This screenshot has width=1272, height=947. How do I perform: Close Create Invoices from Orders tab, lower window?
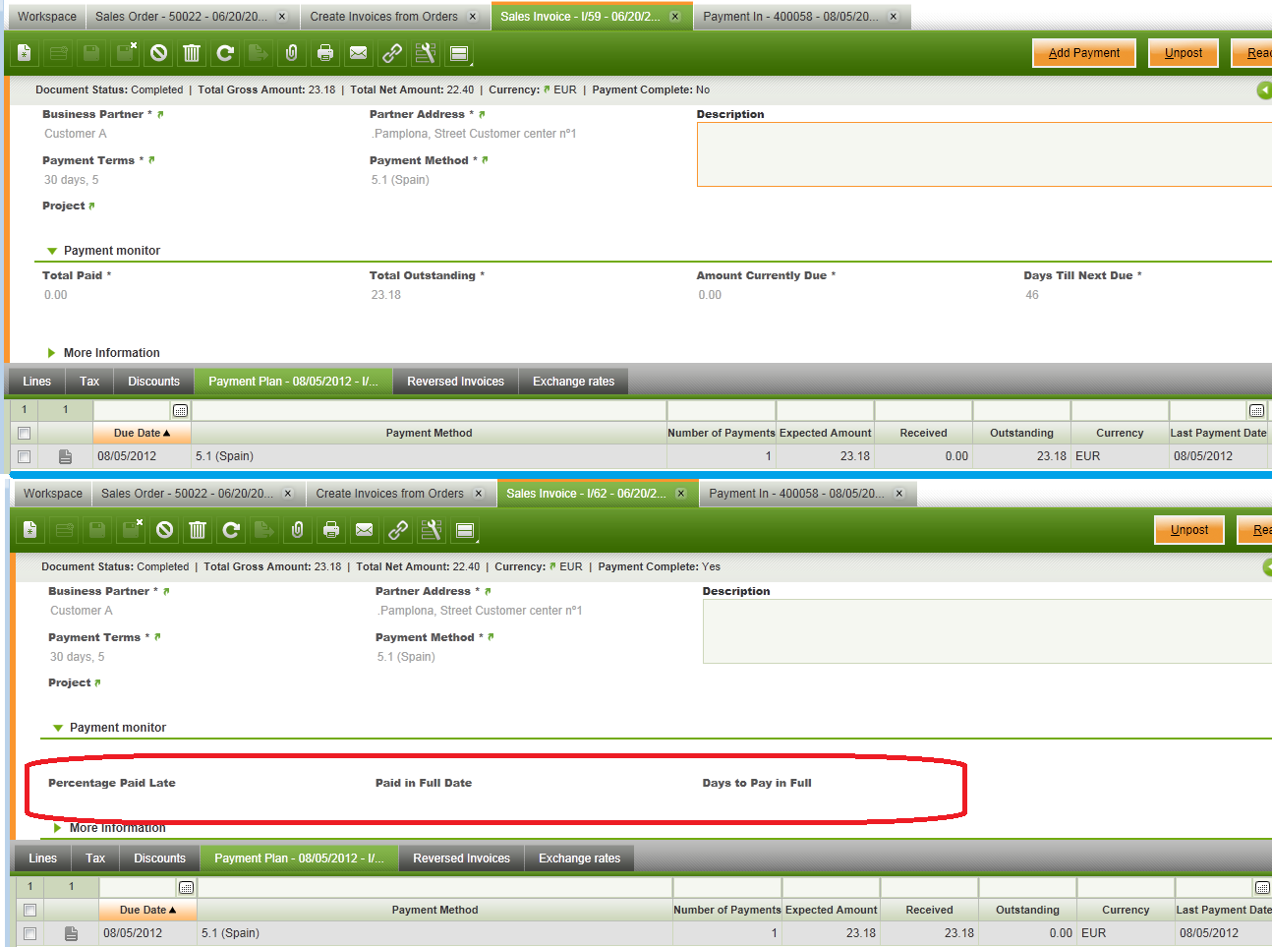pos(479,494)
